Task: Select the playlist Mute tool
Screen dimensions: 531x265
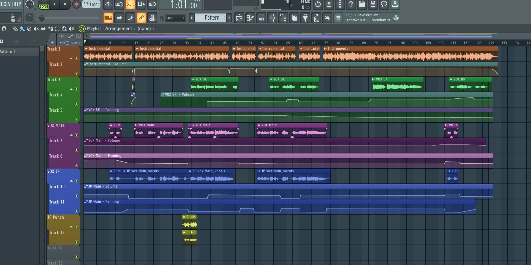Action: click(x=36, y=29)
